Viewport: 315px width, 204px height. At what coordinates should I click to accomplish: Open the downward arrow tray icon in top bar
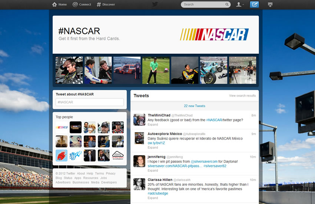click(270, 4)
